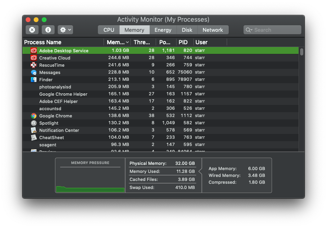Click the 1,049 ports value for Spotlight
Image resolution: width=327 pixels, height=228 pixels.
coord(169,123)
